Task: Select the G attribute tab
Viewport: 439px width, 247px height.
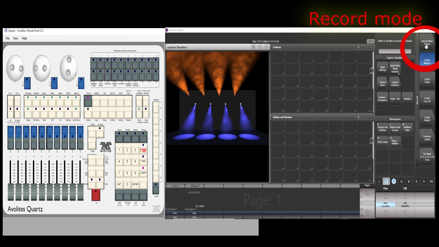Action: 401,181
